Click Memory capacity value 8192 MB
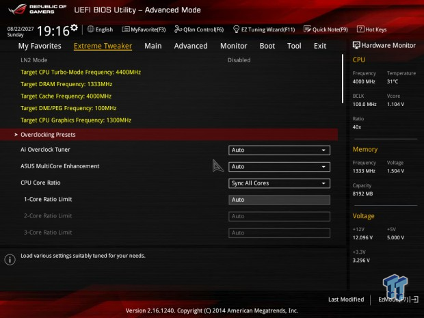 pyautogui.click(x=362, y=194)
